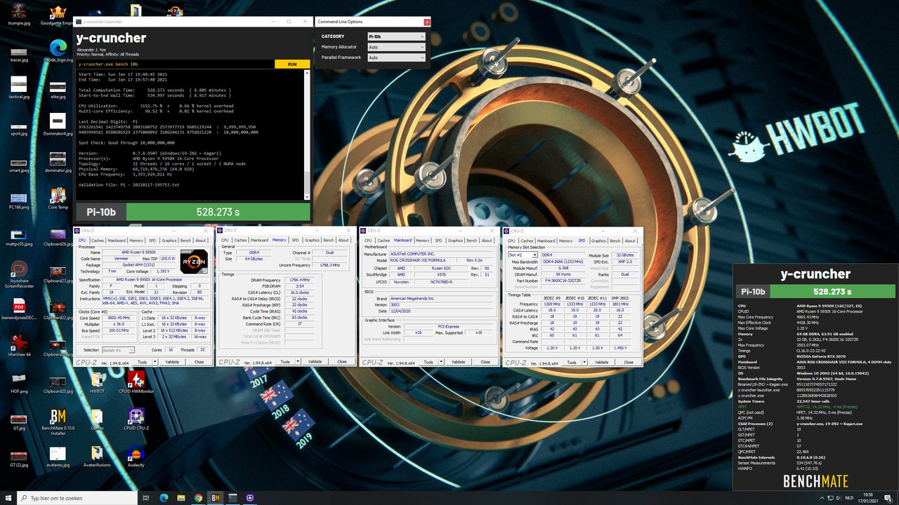This screenshot has width=899, height=505.
Task: Open the Games folder on desktop
Action: [x=97, y=419]
